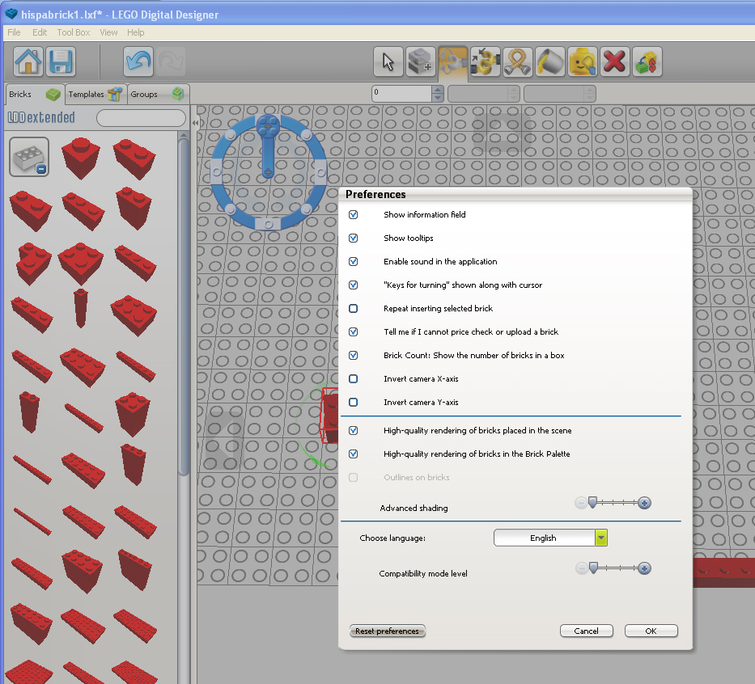Image resolution: width=755 pixels, height=684 pixels.
Task: Click the English language combo box
Action: [545, 538]
